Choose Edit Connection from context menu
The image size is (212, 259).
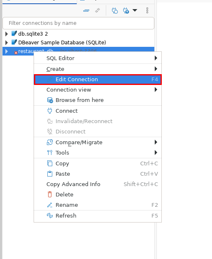click(x=98, y=80)
